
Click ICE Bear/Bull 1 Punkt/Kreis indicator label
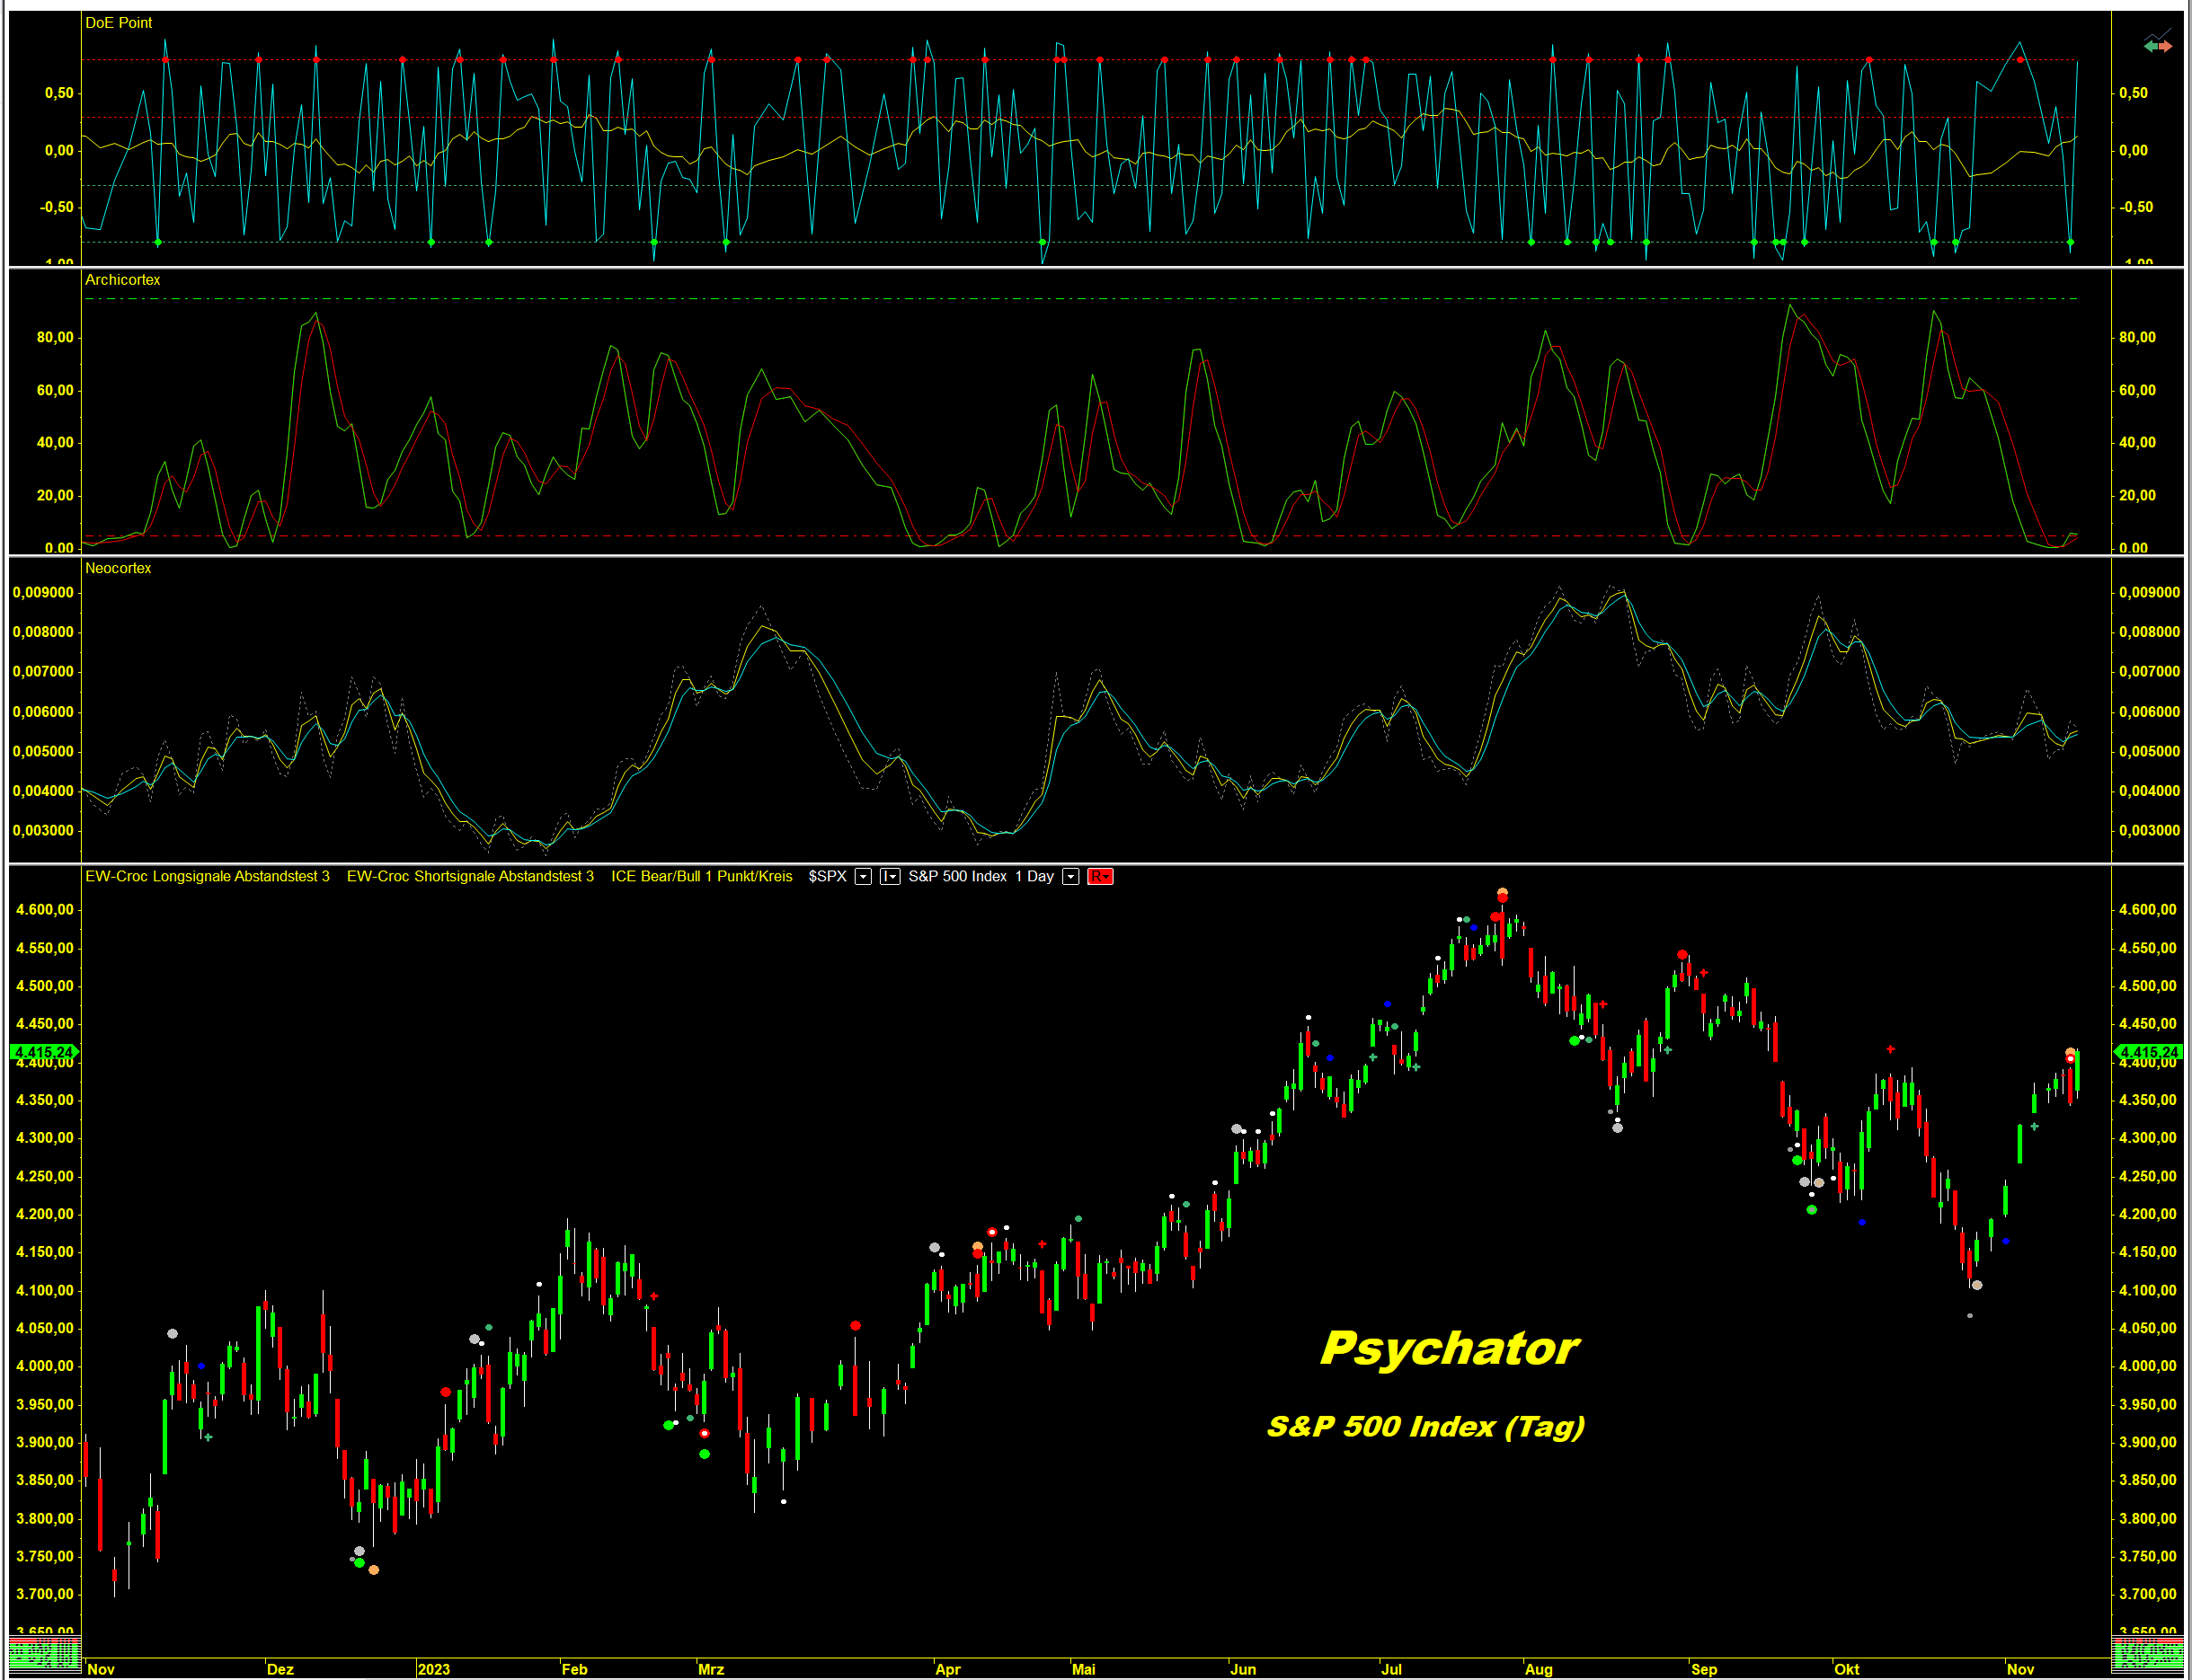(701, 877)
